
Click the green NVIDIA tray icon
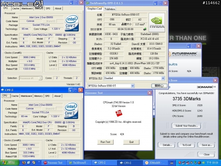tap(203, 163)
